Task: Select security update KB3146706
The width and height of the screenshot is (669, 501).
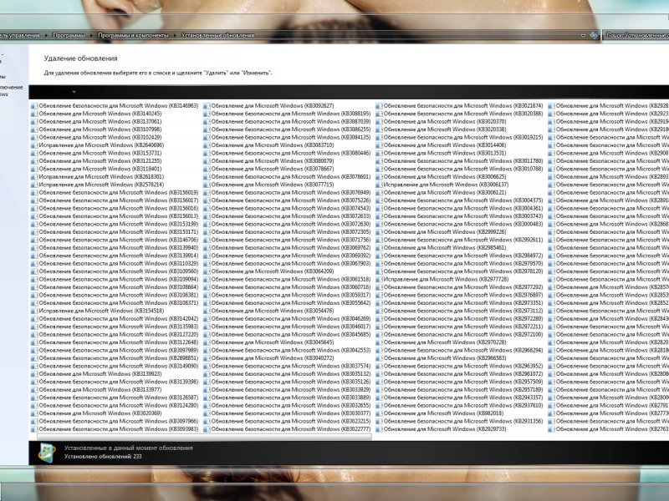Action: (x=115, y=240)
